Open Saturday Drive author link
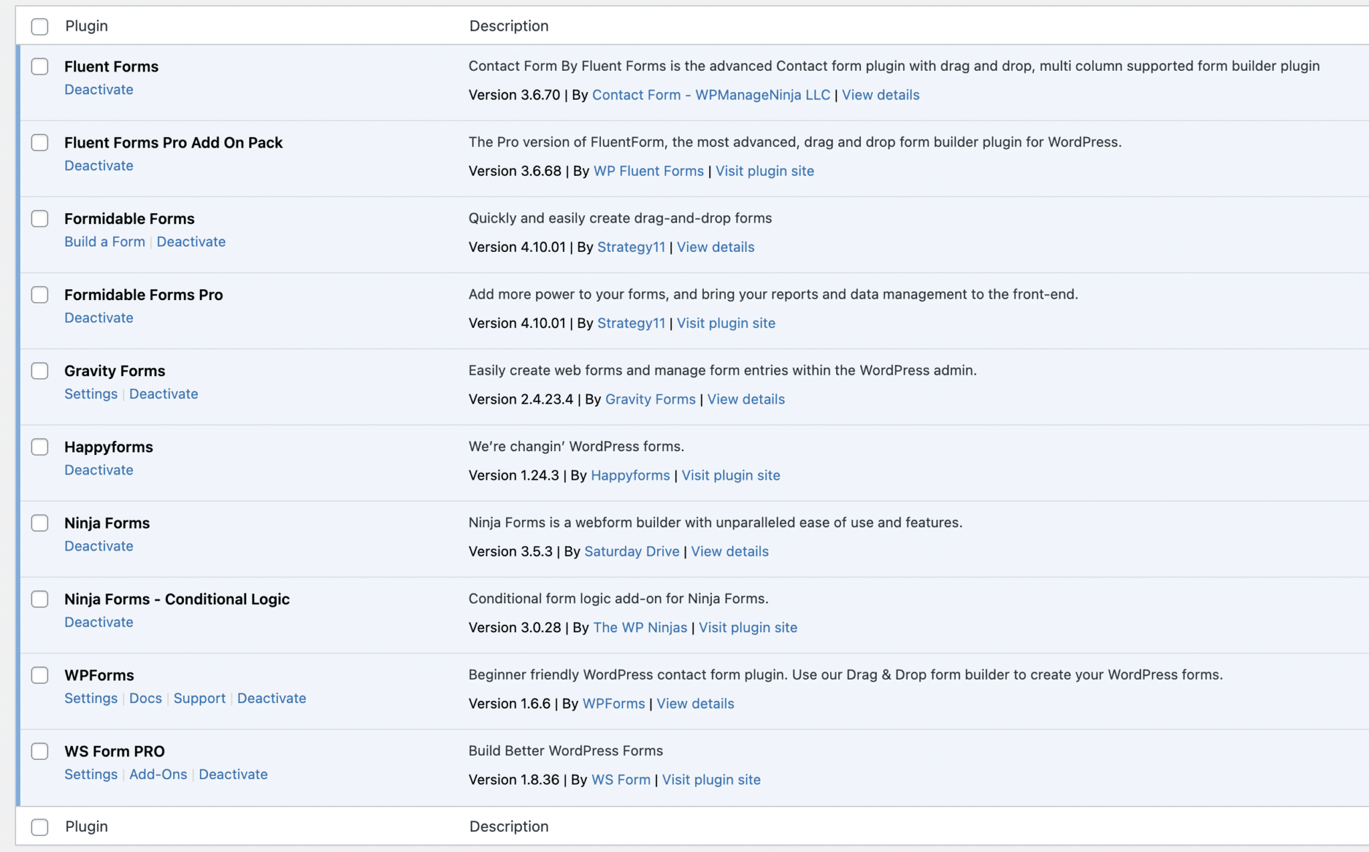Viewport: 1369px width, 852px height. tap(631, 551)
